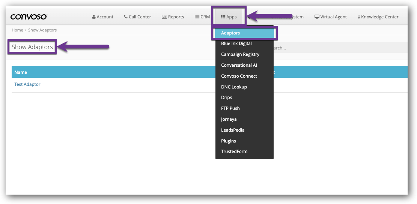Open FTP Push from Apps menu

coord(244,108)
